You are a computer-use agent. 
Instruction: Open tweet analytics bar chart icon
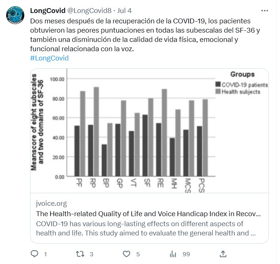pos(173,254)
